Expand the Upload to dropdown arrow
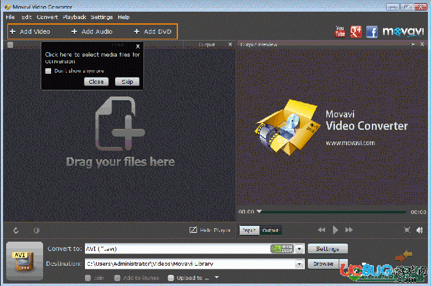The image size is (431, 286). coord(217,277)
